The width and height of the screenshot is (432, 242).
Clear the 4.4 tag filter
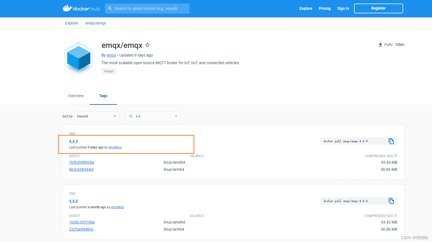tap(176, 116)
